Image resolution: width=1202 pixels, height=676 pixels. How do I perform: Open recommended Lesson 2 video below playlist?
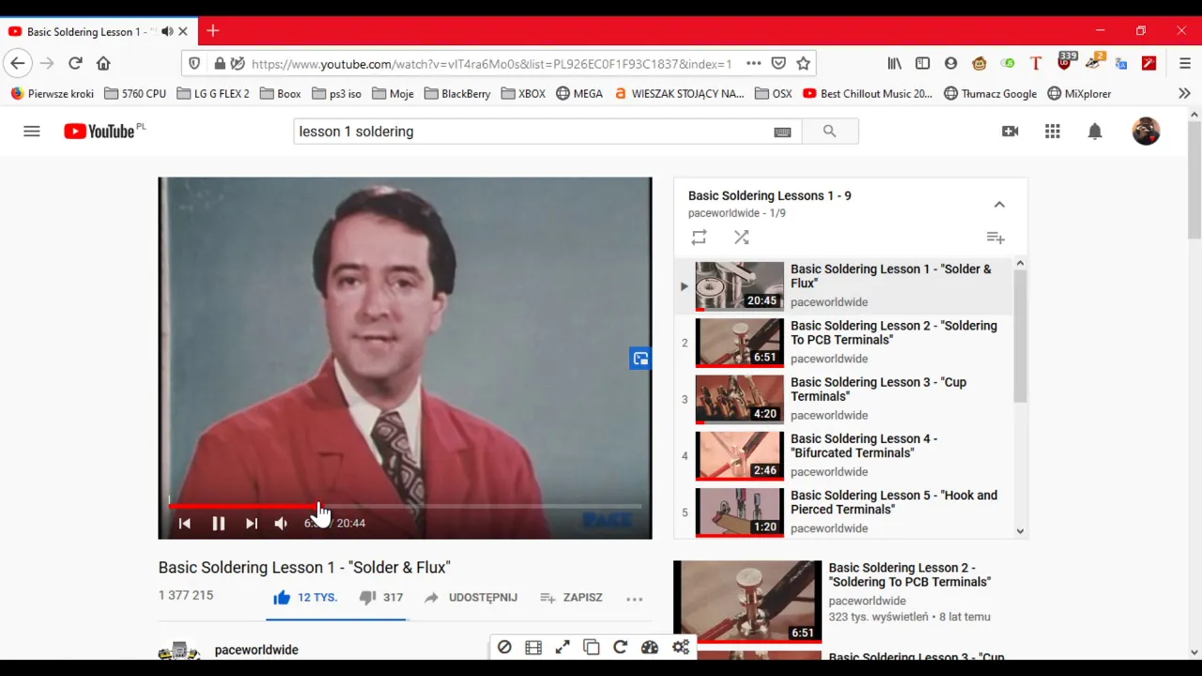pos(850,602)
